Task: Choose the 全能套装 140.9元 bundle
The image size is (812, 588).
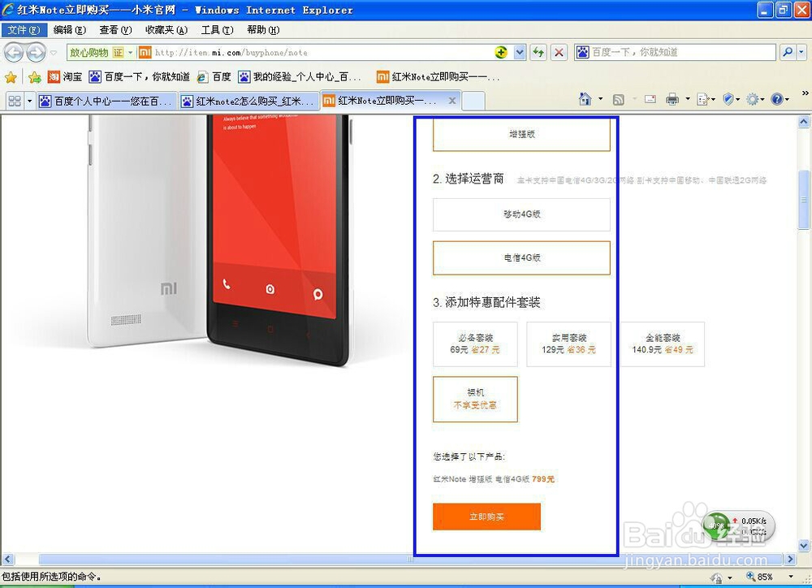Action: click(x=663, y=344)
